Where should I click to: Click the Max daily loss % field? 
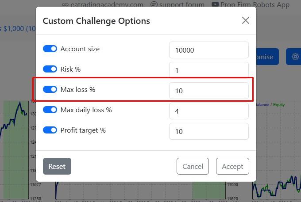[209, 111]
